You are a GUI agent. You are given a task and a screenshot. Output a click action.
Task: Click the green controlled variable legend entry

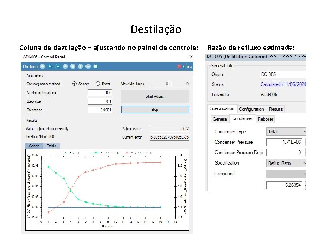click(106, 153)
